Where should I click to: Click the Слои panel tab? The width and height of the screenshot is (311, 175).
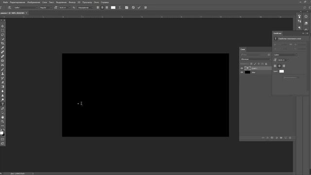(x=243, y=50)
